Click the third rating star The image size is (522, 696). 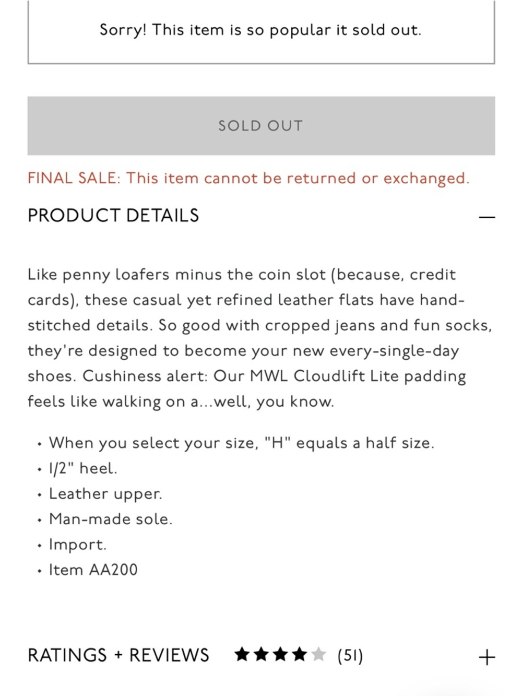pos(280,654)
